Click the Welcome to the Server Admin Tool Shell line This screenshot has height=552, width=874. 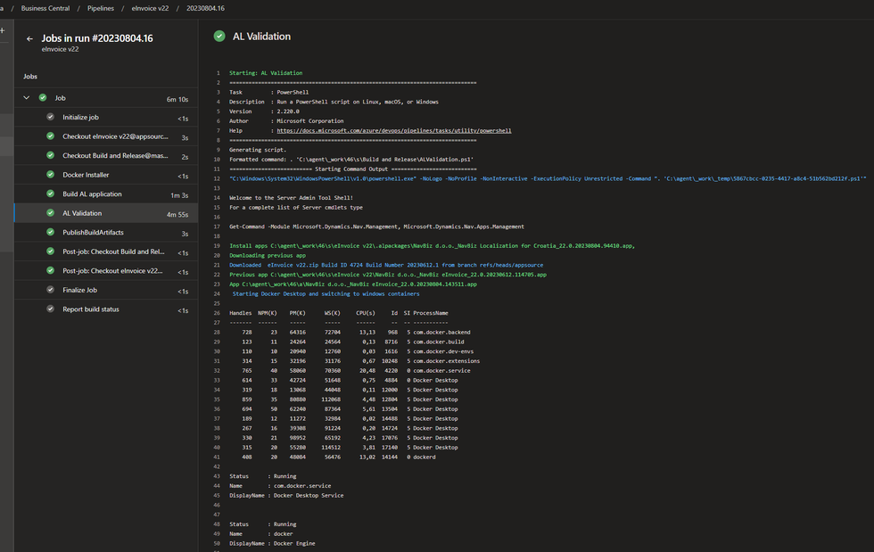[291, 198]
